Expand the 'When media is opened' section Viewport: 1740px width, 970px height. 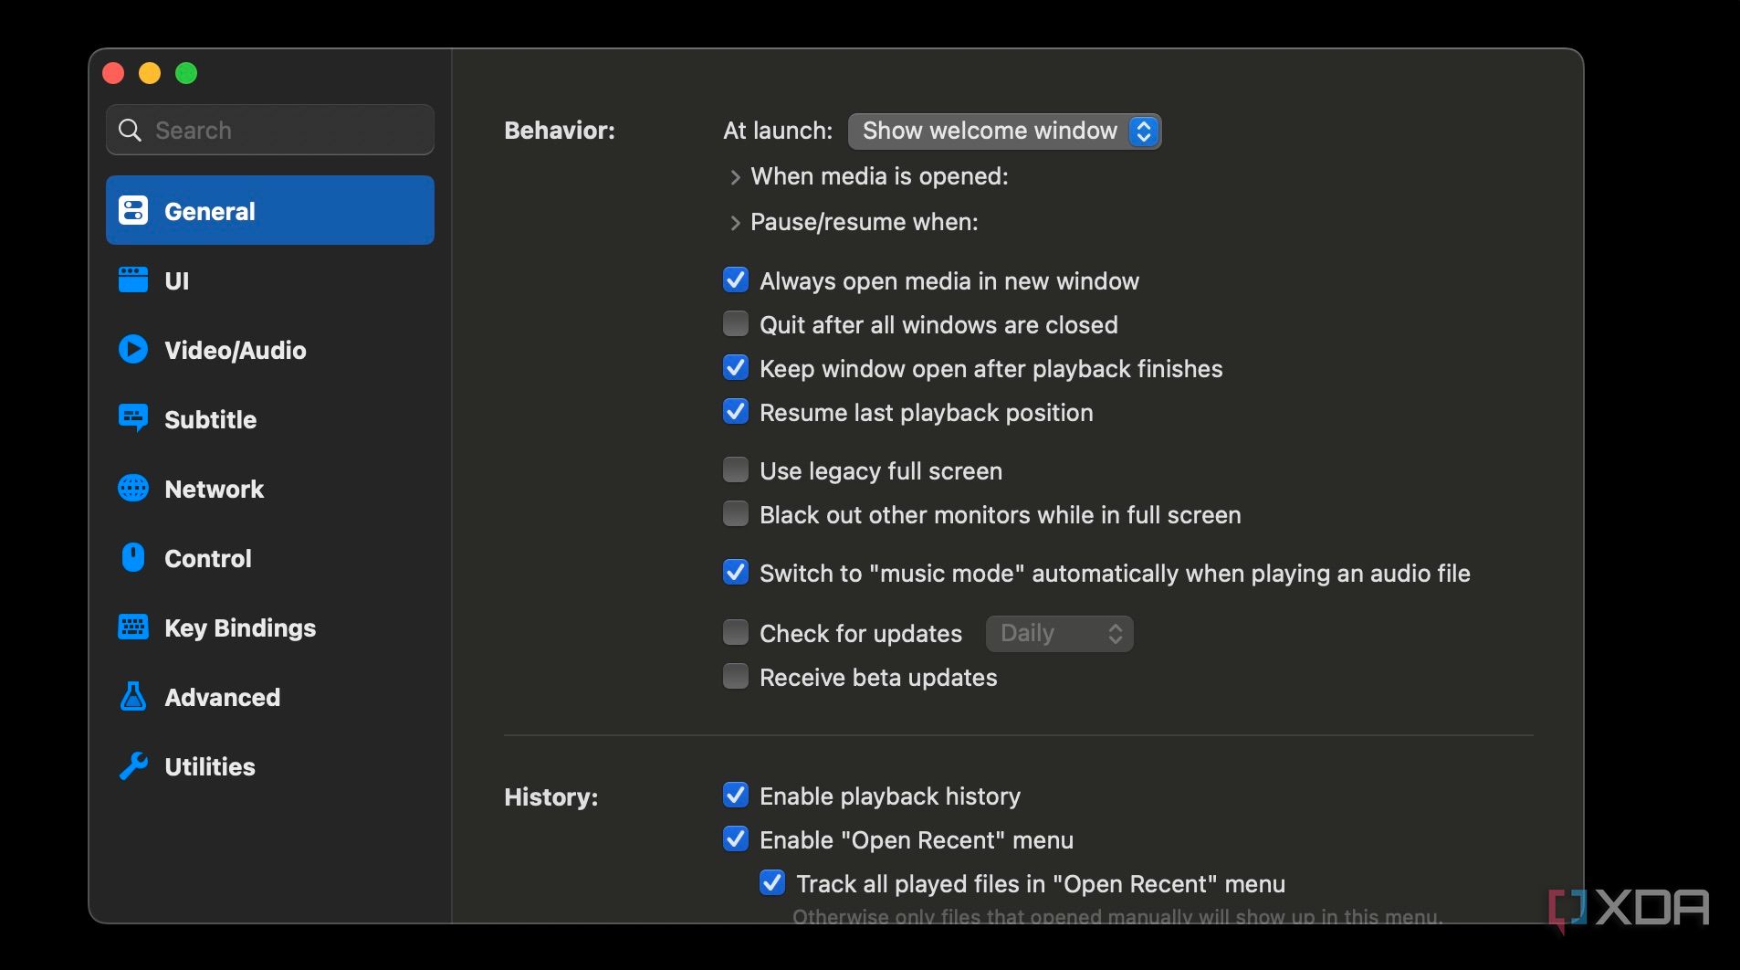[x=735, y=177]
